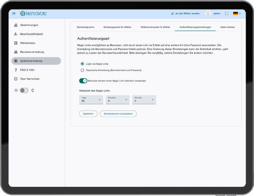The width and height of the screenshot is (254, 196).
Task: Click the Abstimmungen ballot icon
Action: click(16, 25)
